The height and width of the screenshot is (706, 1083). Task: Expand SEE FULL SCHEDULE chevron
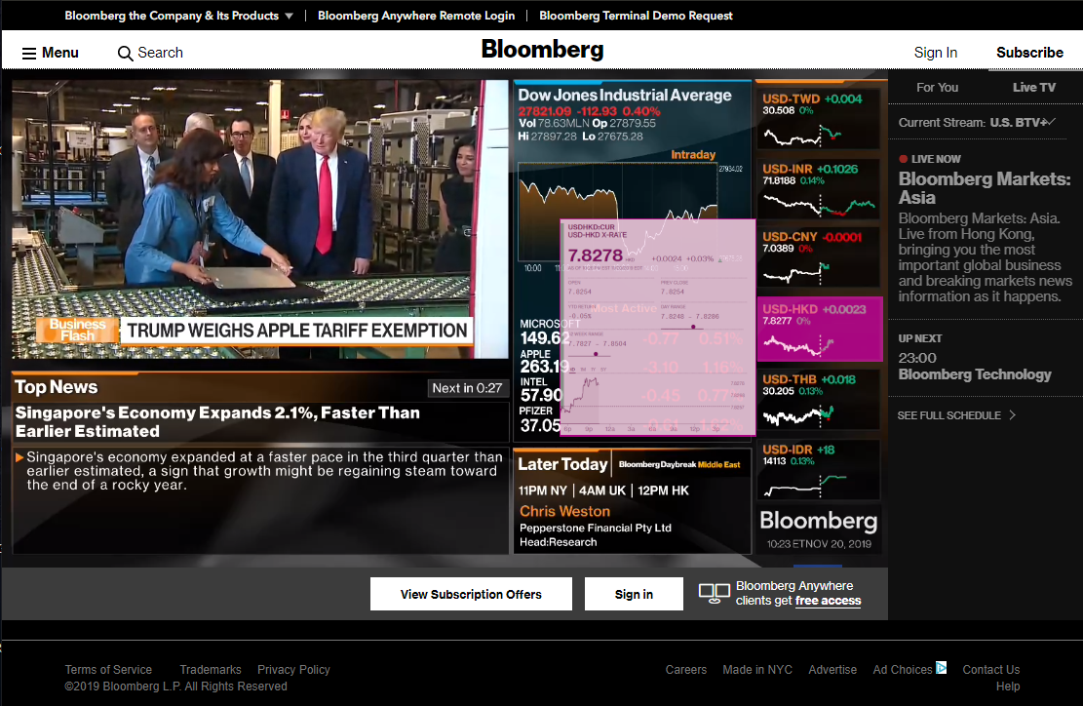click(1013, 415)
